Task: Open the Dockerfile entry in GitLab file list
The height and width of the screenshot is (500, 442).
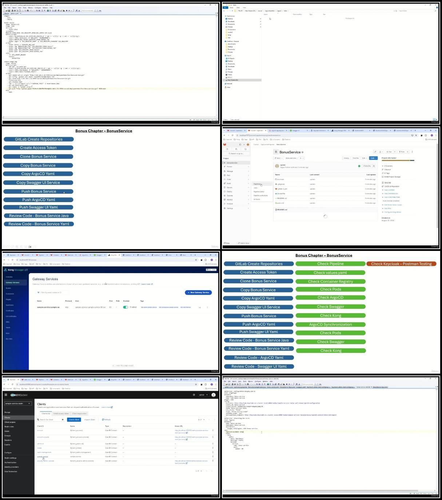Action: point(281,193)
